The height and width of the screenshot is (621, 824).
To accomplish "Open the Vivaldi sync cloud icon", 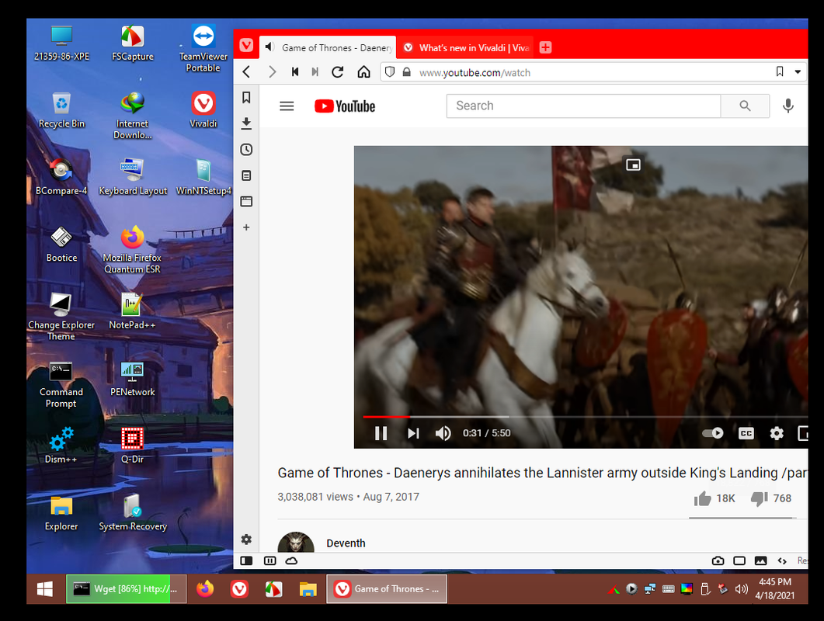I will click(292, 560).
